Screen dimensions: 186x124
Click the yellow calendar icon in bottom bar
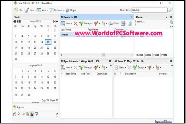[28, 114]
